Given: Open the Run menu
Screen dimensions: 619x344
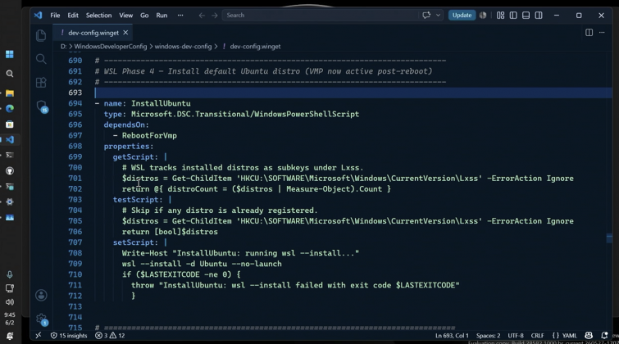Looking at the screenshot, I should pyautogui.click(x=162, y=15).
